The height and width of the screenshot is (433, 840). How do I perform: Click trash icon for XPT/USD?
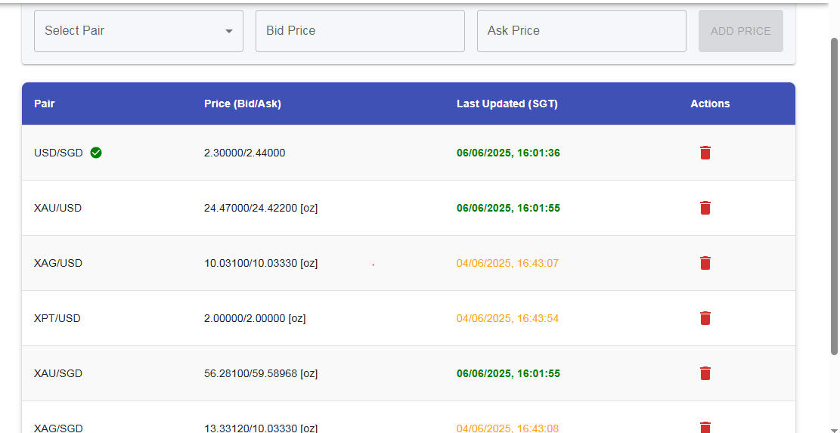(x=705, y=318)
